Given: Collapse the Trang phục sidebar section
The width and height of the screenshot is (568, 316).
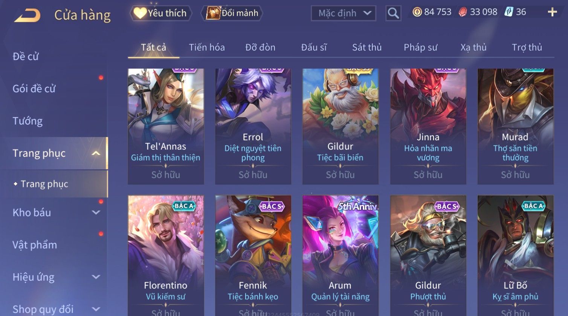Looking at the screenshot, I should coord(96,153).
